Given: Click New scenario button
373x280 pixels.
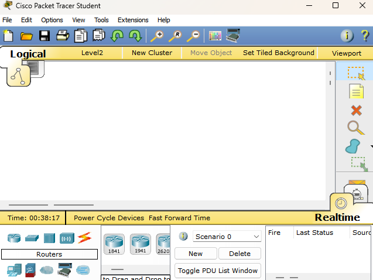Looking at the screenshot, I should 196,254.
